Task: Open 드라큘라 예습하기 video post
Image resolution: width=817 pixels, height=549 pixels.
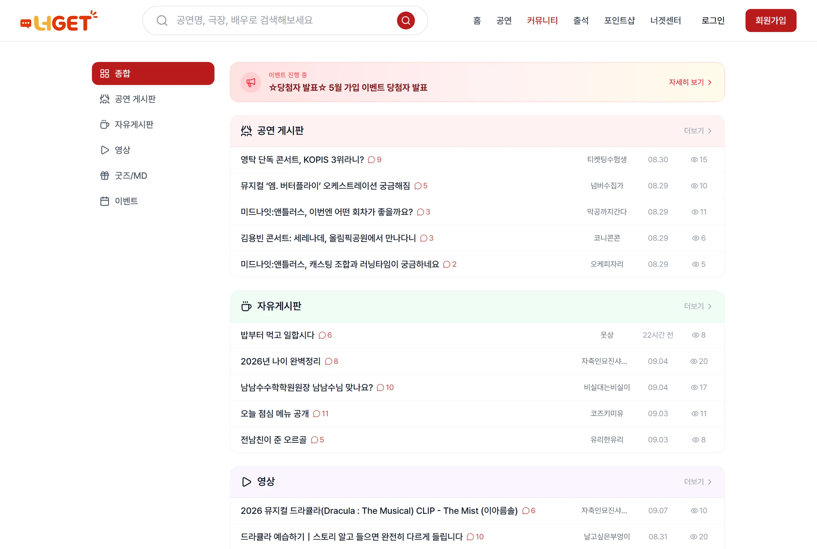Action: (352, 537)
